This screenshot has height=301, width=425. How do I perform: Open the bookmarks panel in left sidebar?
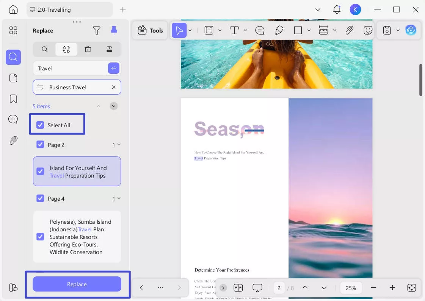click(13, 99)
